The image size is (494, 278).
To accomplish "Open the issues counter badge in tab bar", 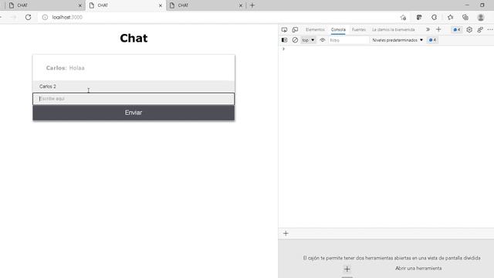I will (457, 29).
